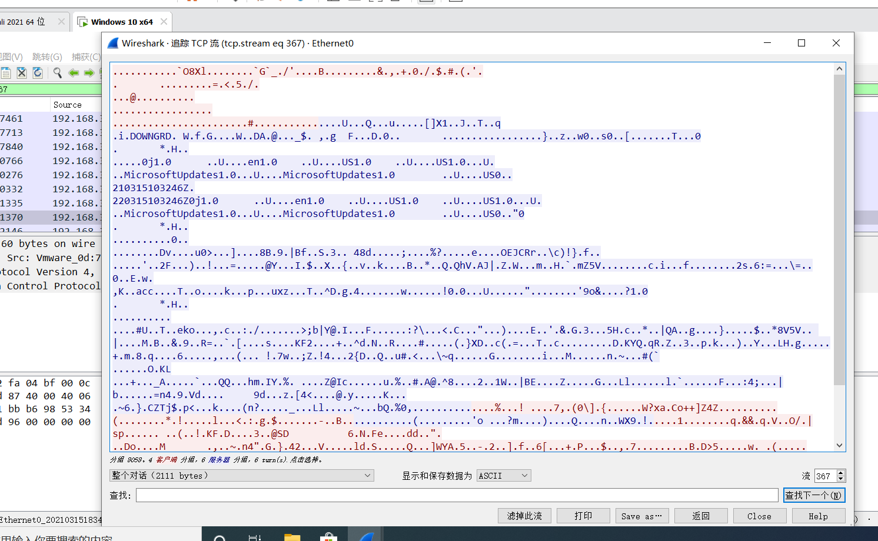
Task: Click the 'Control Protocol' detail line
Action: point(51,286)
